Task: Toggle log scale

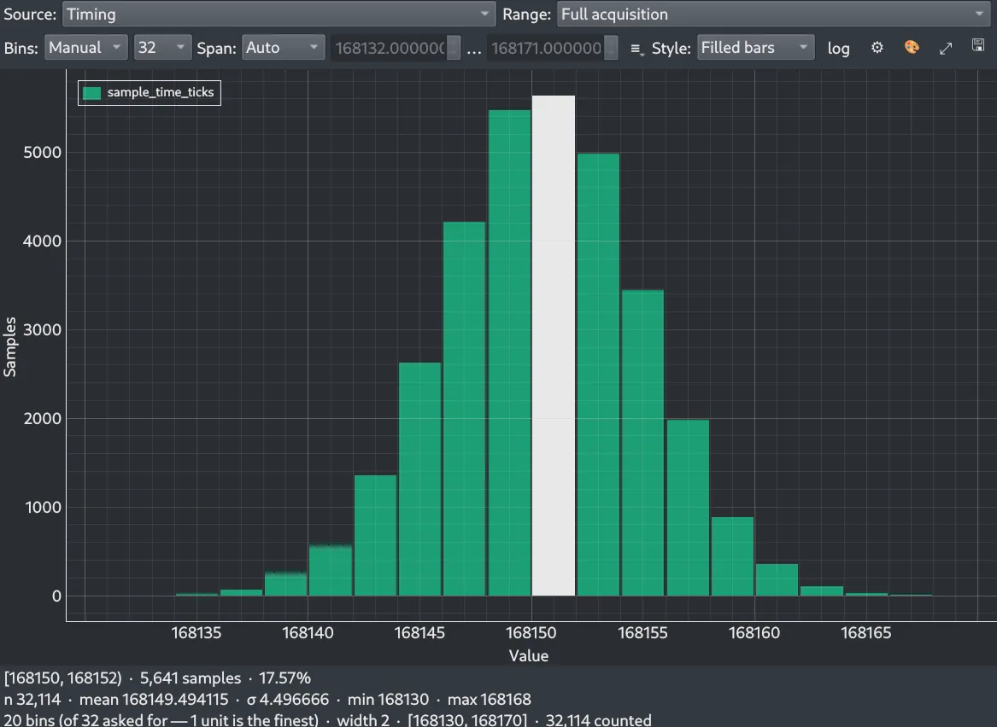Action: pyautogui.click(x=838, y=49)
